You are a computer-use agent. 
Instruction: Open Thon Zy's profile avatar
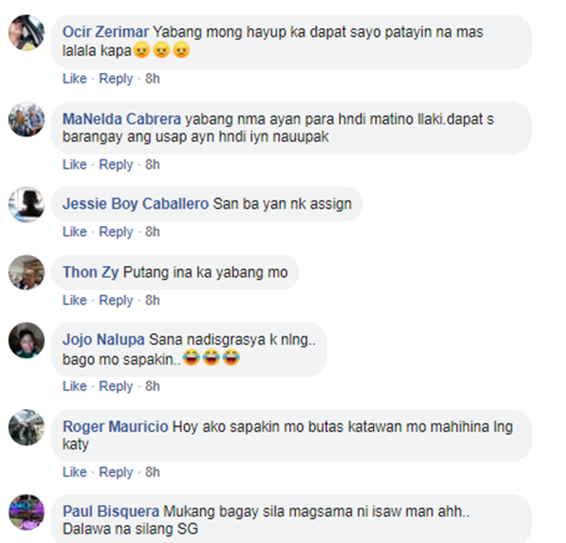(x=26, y=273)
